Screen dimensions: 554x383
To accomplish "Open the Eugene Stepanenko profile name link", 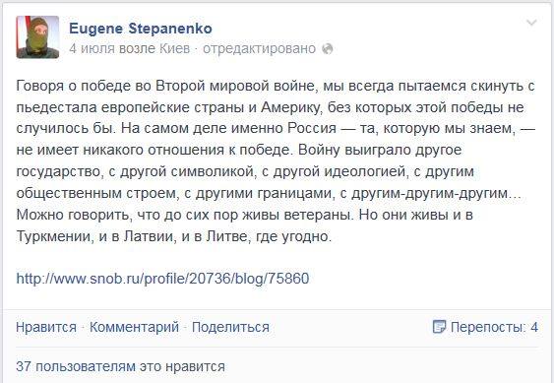I will point(141,29).
